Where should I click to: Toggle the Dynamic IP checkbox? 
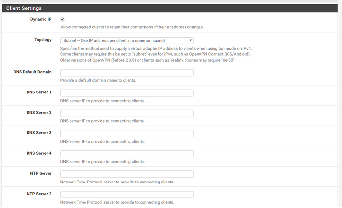click(62, 20)
